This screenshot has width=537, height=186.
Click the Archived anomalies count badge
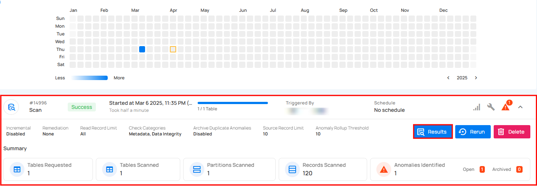point(519,169)
